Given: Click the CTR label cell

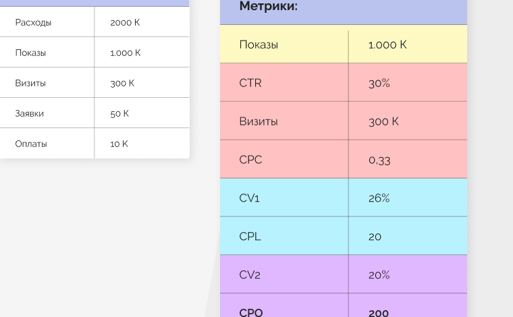Looking at the screenshot, I should [x=250, y=83].
